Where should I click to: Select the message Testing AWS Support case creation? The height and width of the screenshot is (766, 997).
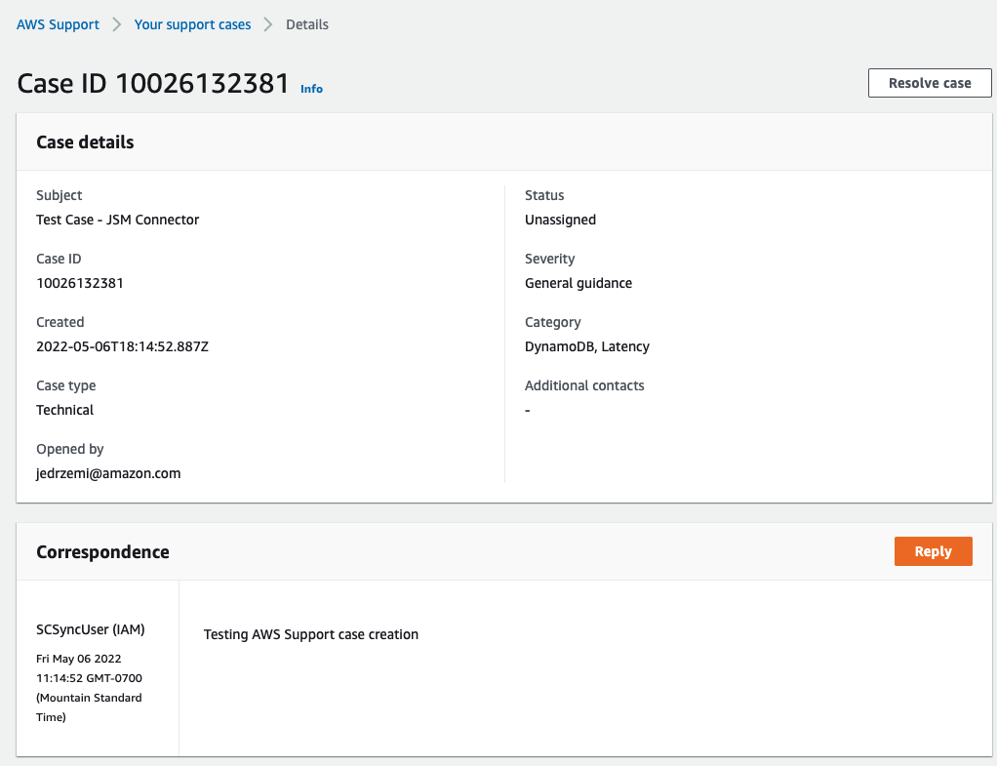310,634
